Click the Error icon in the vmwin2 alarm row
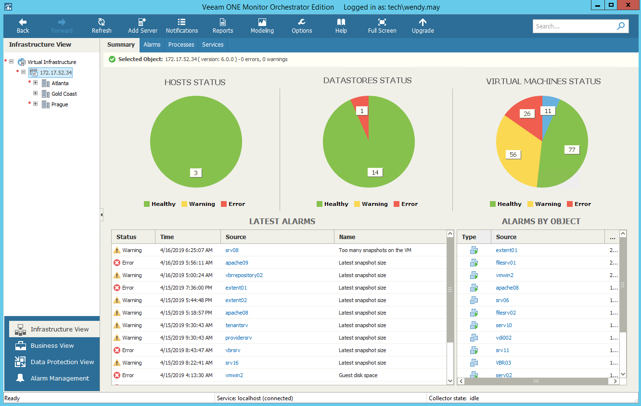Viewport: 641px width, 406px height. (117, 375)
